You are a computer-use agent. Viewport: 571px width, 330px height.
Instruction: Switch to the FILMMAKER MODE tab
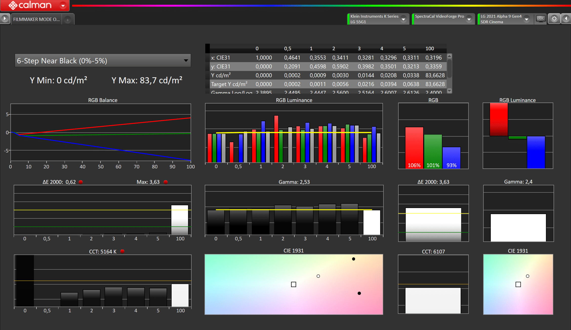pyautogui.click(x=36, y=19)
